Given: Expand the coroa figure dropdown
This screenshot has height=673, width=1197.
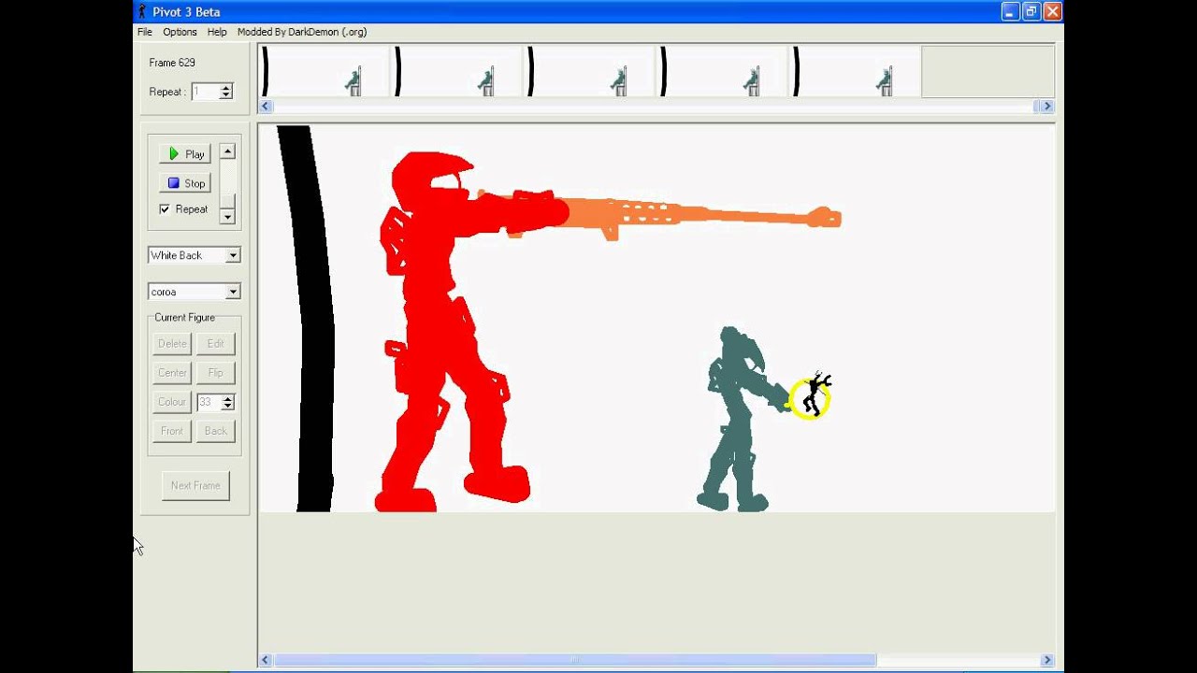Looking at the screenshot, I should pos(233,292).
